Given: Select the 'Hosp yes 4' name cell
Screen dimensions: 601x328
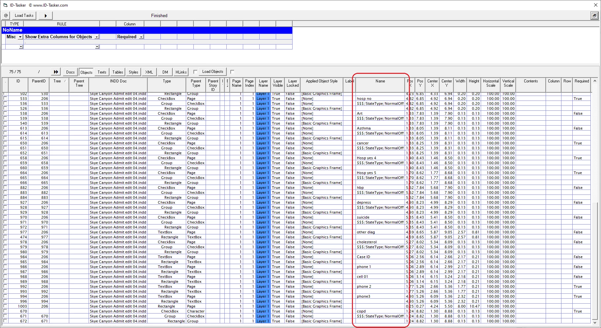Looking at the screenshot, I should click(x=380, y=158).
